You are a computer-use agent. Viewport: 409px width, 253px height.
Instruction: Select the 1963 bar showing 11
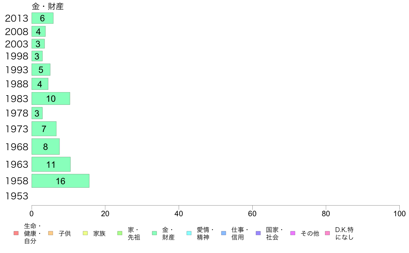point(51,164)
